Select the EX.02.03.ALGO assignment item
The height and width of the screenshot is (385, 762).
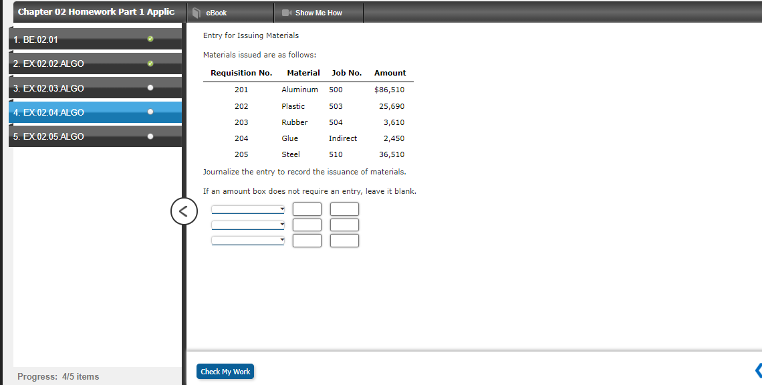80,88
